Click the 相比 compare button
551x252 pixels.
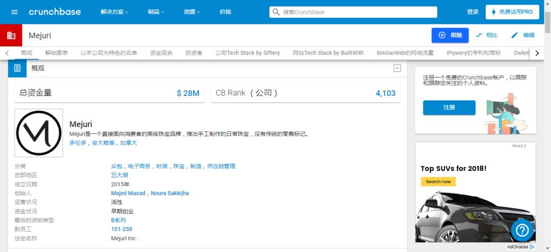point(487,35)
